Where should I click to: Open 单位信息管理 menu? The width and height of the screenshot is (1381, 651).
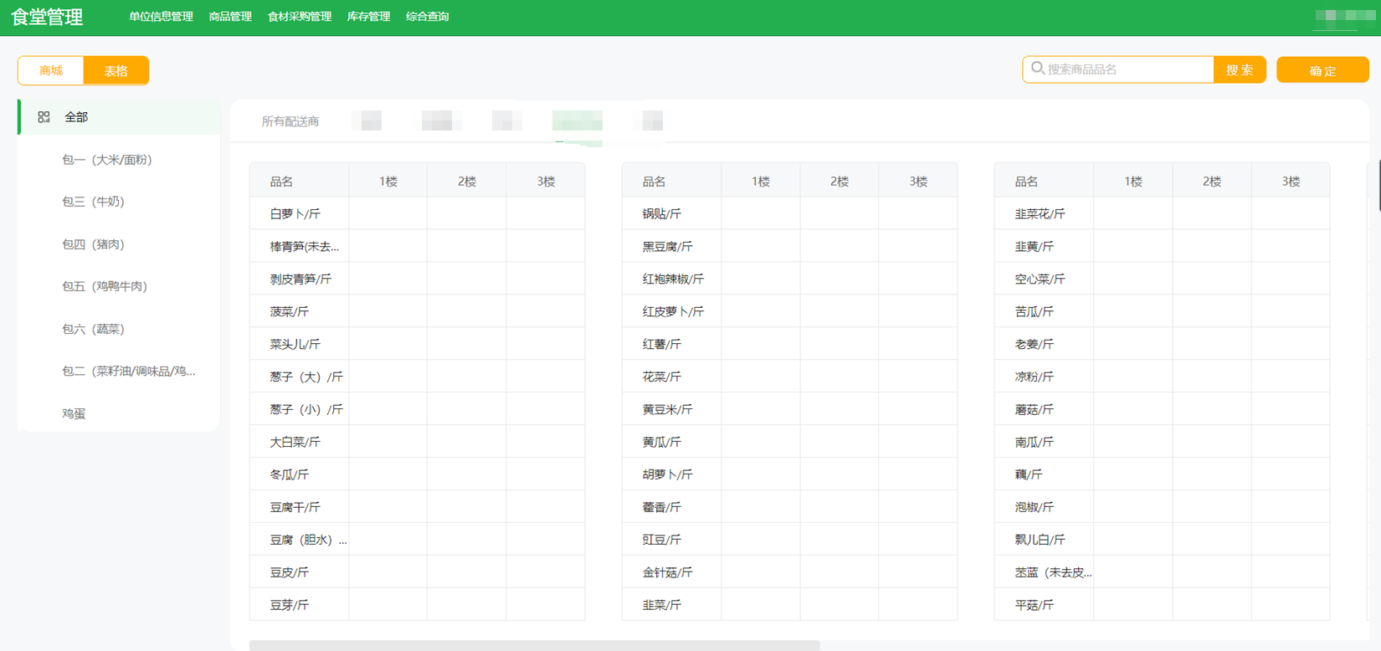point(161,17)
